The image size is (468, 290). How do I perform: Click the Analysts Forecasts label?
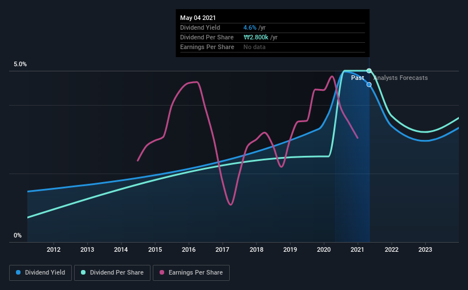point(401,78)
